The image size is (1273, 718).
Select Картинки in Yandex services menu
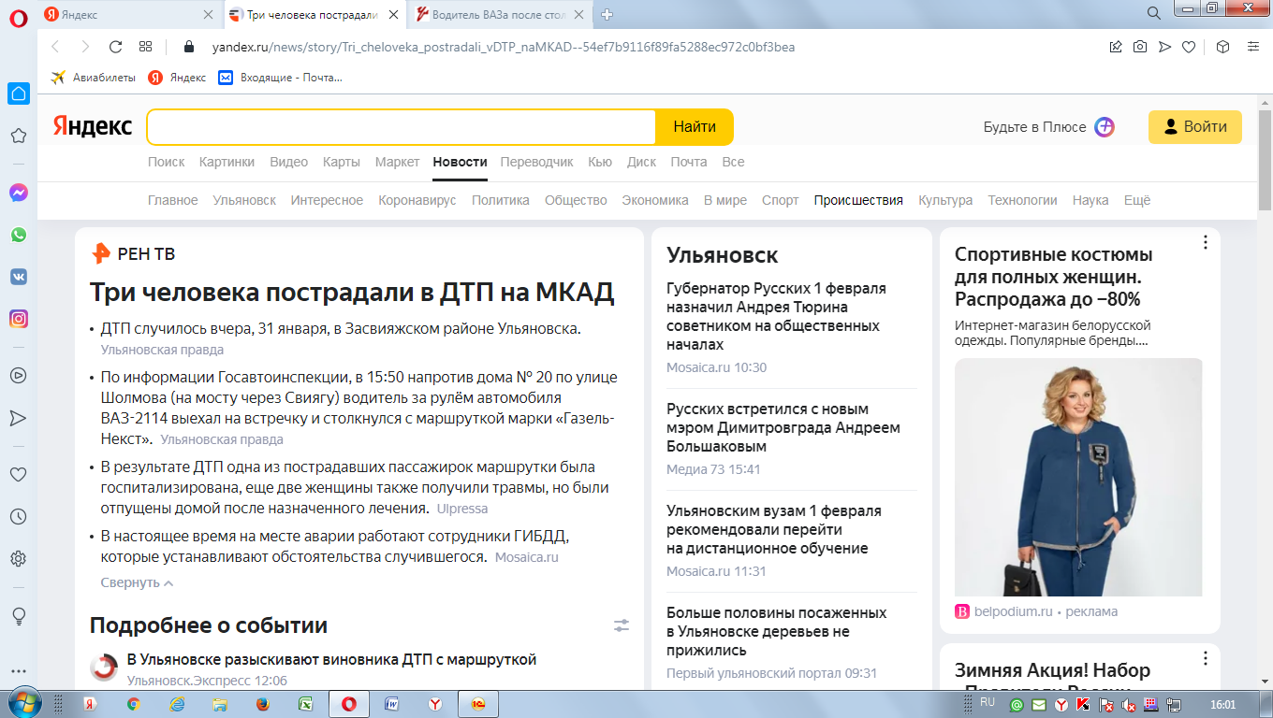[227, 162]
